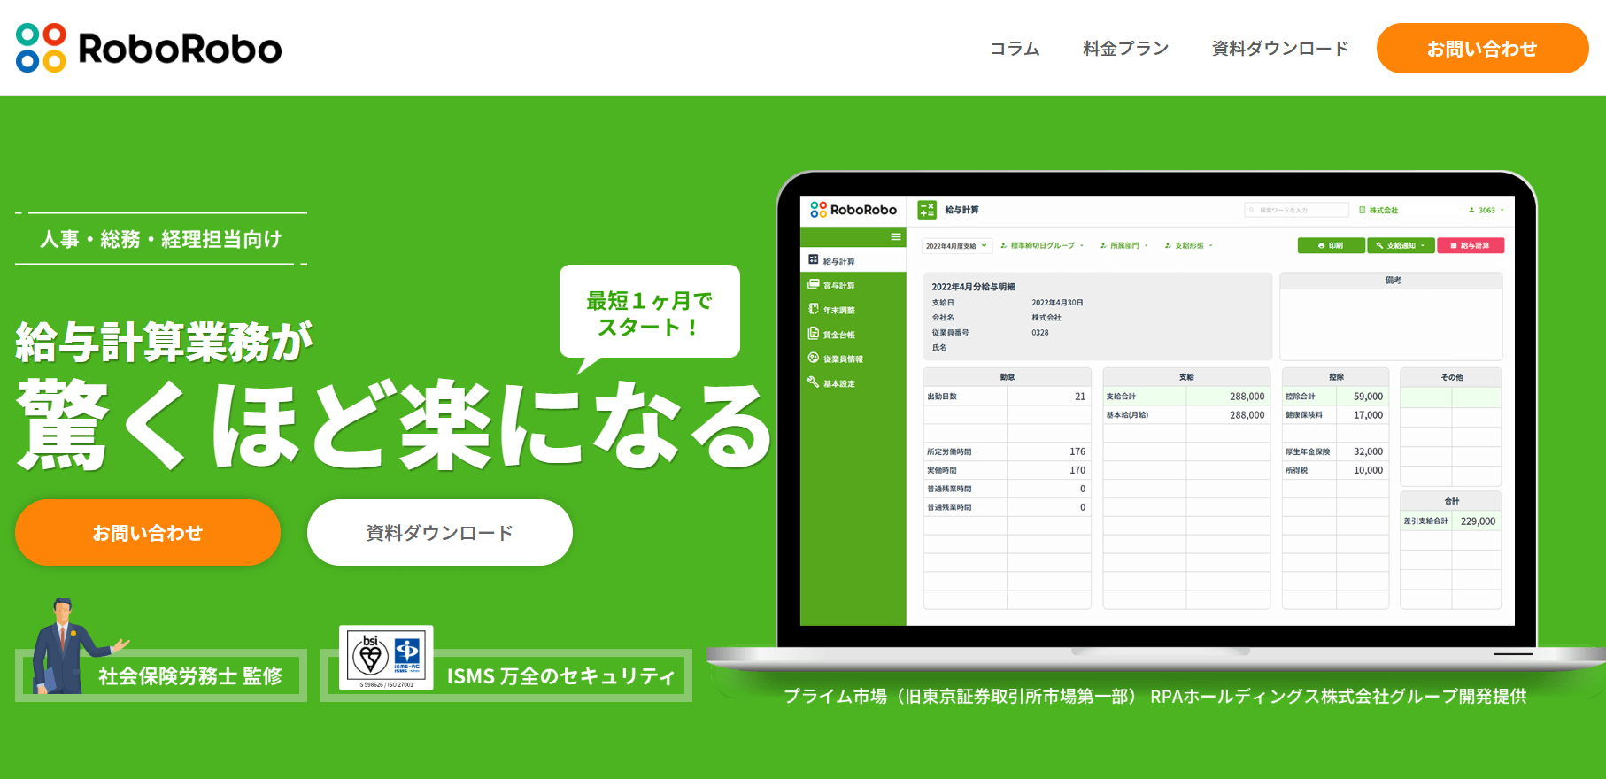The height and width of the screenshot is (779, 1606).
Task: Select the 年末調整 sidebar icon
Action: (x=813, y=310)
